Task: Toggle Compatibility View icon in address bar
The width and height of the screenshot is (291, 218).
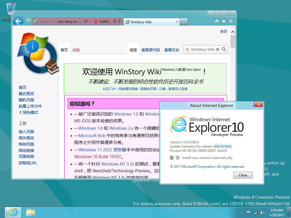Action: tap(115, 21)
